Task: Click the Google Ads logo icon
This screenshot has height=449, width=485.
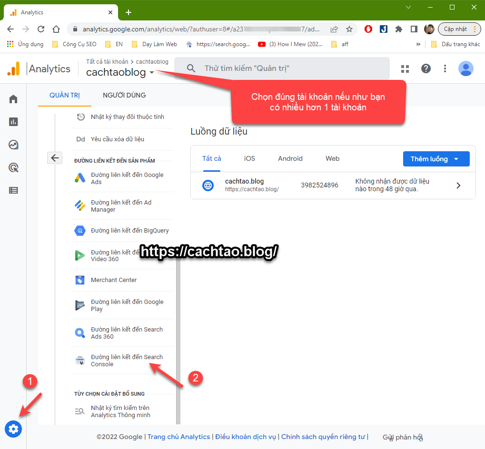Action: pyautogui.click(x=80, y=178)
